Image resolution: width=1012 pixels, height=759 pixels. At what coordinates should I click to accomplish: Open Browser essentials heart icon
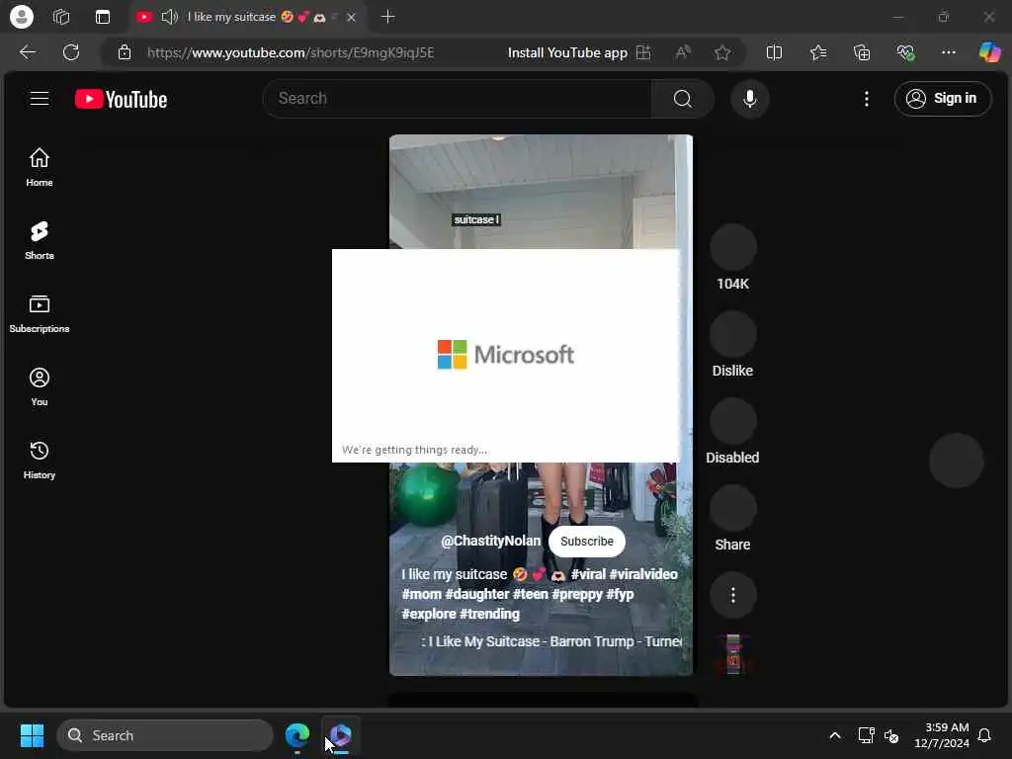point(905,52)
